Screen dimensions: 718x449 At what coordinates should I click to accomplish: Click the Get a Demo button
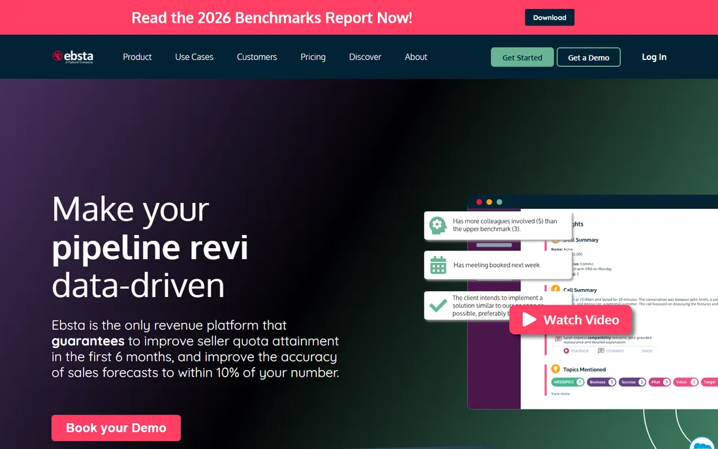(x=588, y=57)
